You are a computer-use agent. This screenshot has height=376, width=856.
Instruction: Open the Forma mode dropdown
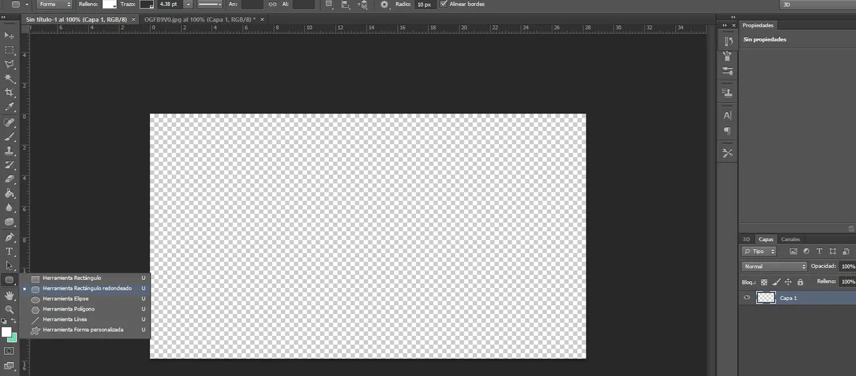[x=55, y=4]
